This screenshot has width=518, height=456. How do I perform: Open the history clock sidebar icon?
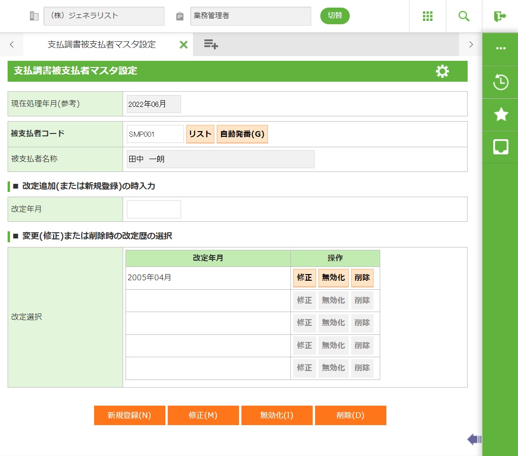[500, 82]
